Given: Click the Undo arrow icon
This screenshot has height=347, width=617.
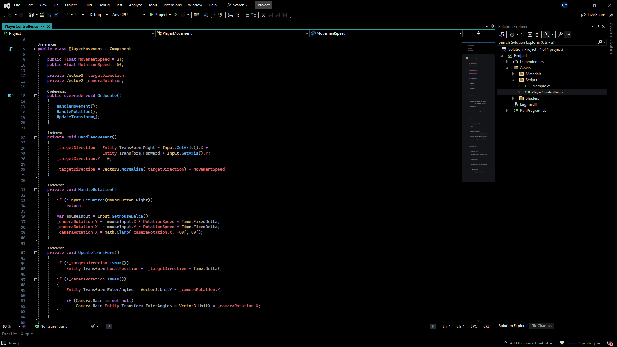Looking at the screenshot, I should click(x=66, y=15).
